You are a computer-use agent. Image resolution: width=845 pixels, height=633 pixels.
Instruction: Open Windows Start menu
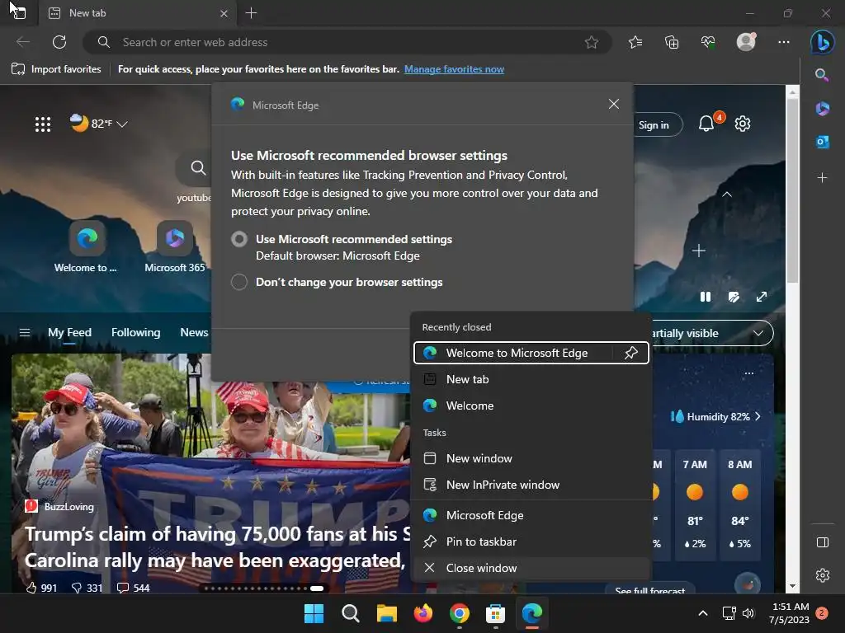(314, 613)
